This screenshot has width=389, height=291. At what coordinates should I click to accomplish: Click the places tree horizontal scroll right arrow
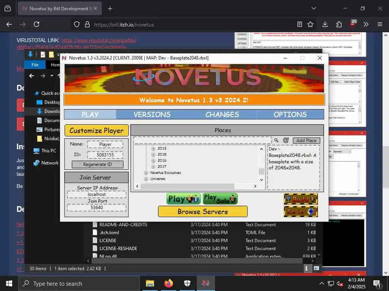pos(255,186)
